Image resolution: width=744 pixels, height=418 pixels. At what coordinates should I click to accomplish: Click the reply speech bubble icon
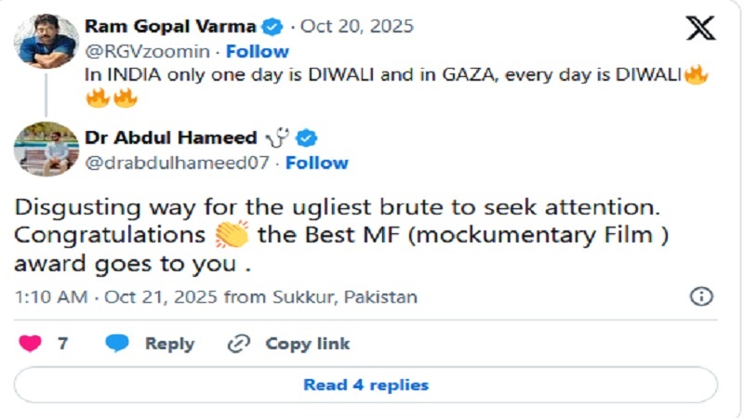point(117,344)
